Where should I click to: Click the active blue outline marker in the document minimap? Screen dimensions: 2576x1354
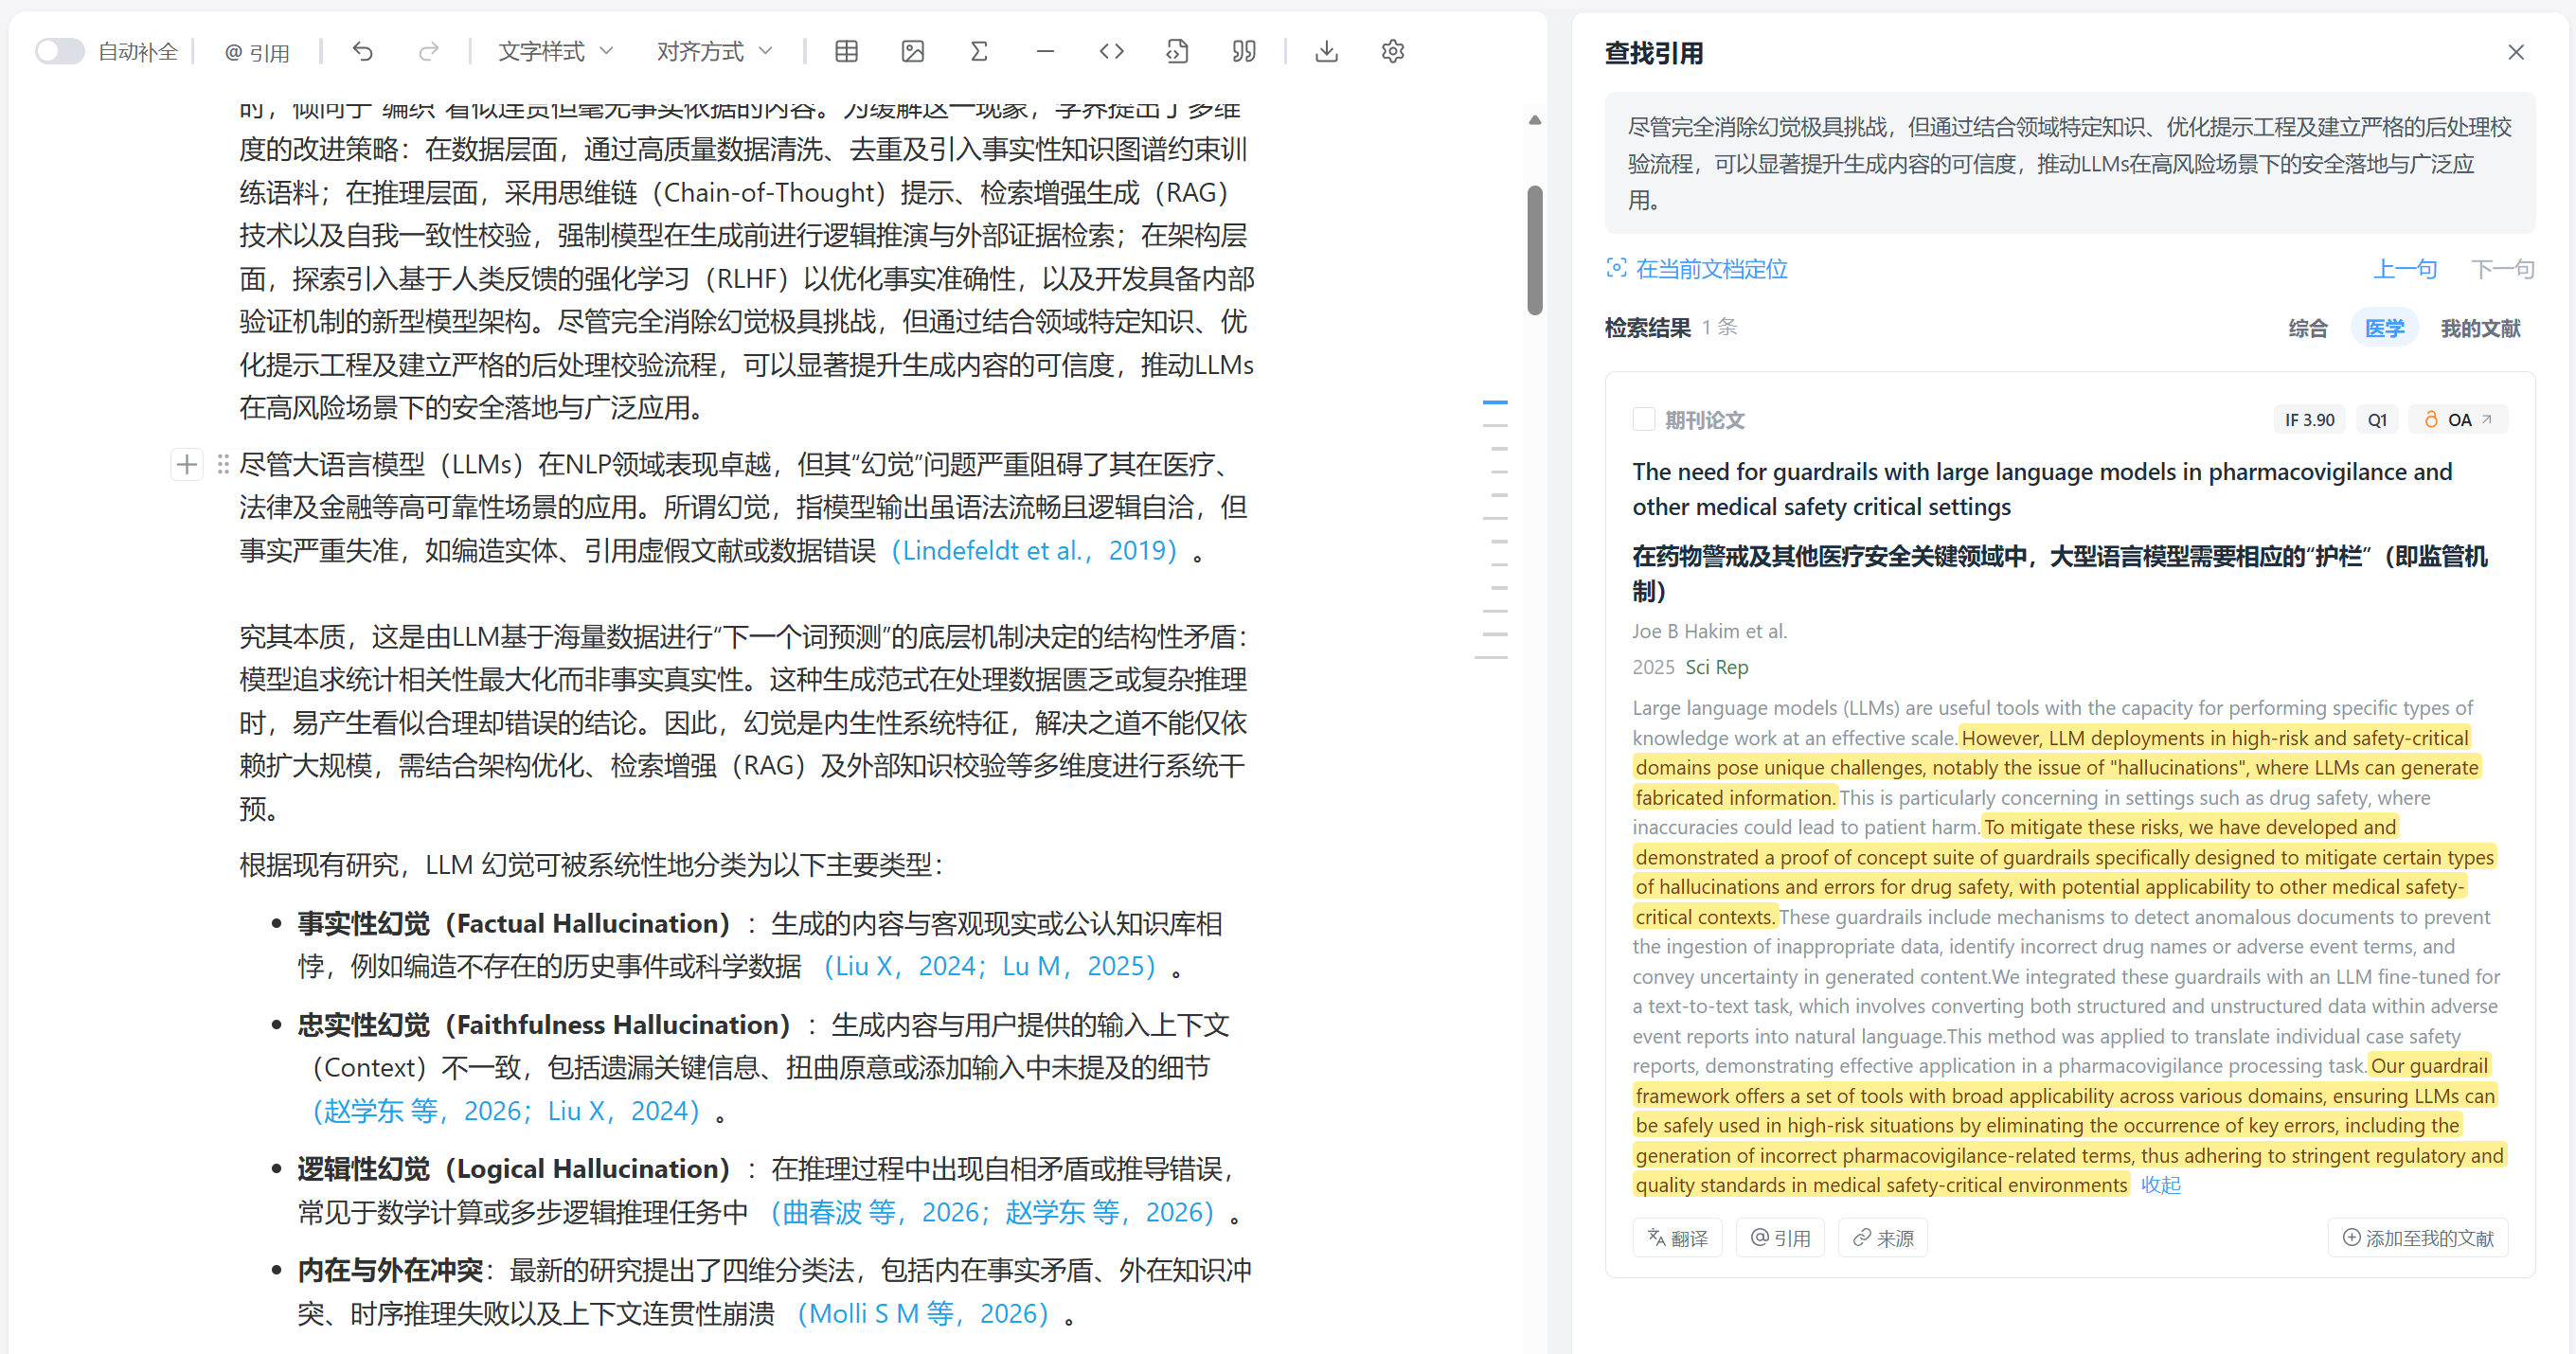1495,402
